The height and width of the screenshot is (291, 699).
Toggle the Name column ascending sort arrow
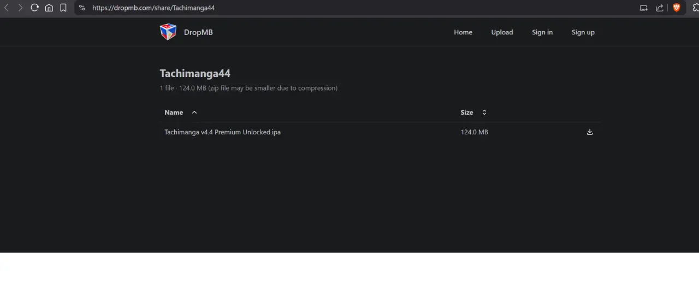[194, 112]
